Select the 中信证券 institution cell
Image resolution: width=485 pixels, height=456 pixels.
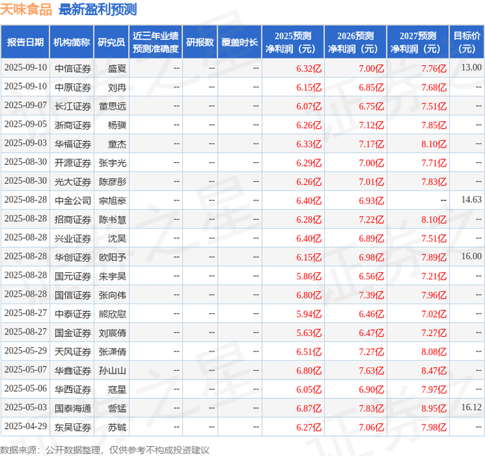pyautogui.click(x=73, y=69)
